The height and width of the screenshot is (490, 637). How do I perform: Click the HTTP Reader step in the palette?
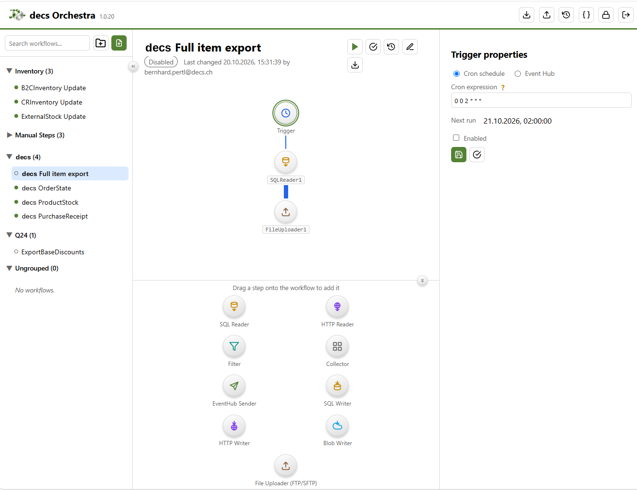click(x=337, y=306)
